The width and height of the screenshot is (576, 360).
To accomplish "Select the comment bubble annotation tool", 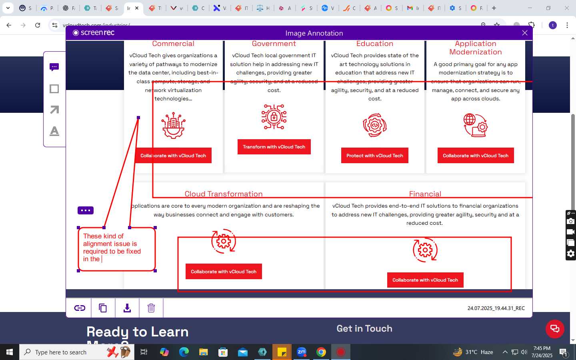I will [54, 67].
